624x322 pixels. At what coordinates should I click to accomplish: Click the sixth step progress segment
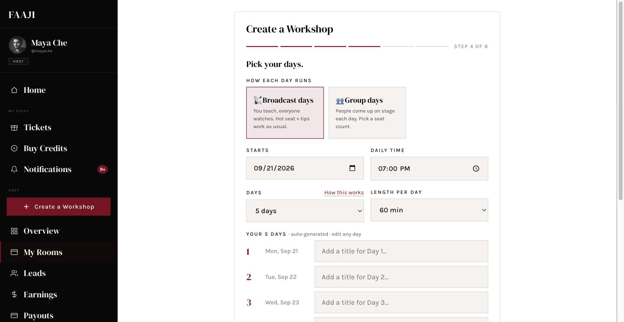(433, 46)
